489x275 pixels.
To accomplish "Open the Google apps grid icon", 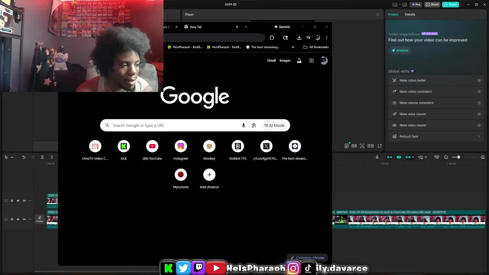I will 311,60.
